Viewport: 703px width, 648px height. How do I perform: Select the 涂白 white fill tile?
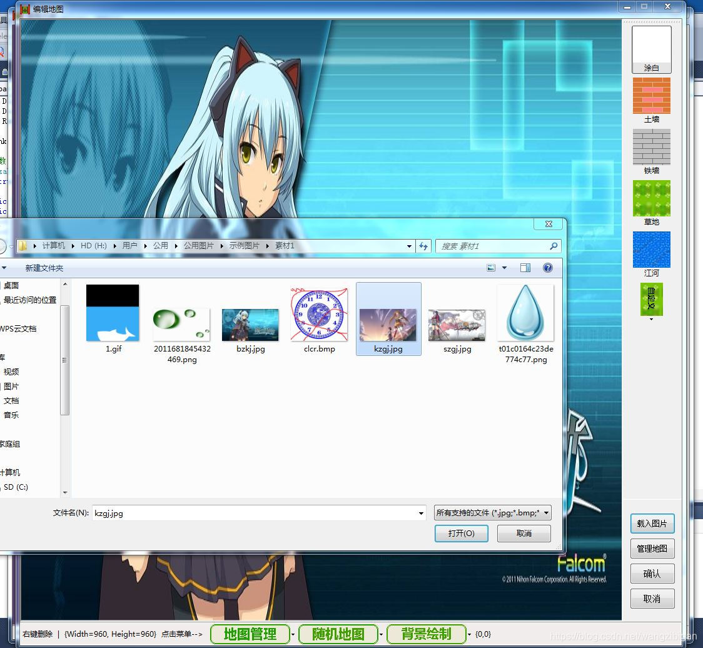(652, 49)
